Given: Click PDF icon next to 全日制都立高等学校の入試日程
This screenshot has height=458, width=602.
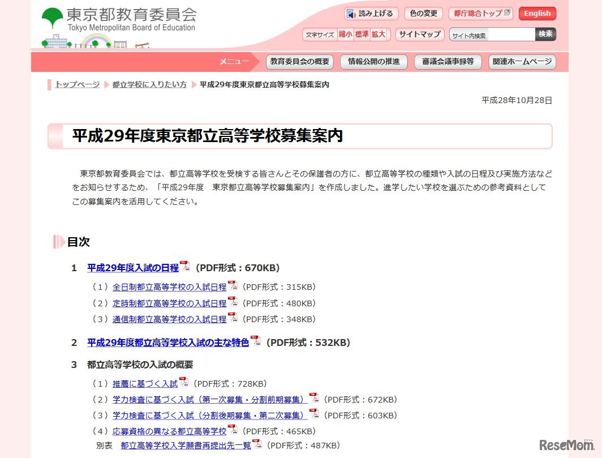Looking at the screenshot, I should (233, 286).
